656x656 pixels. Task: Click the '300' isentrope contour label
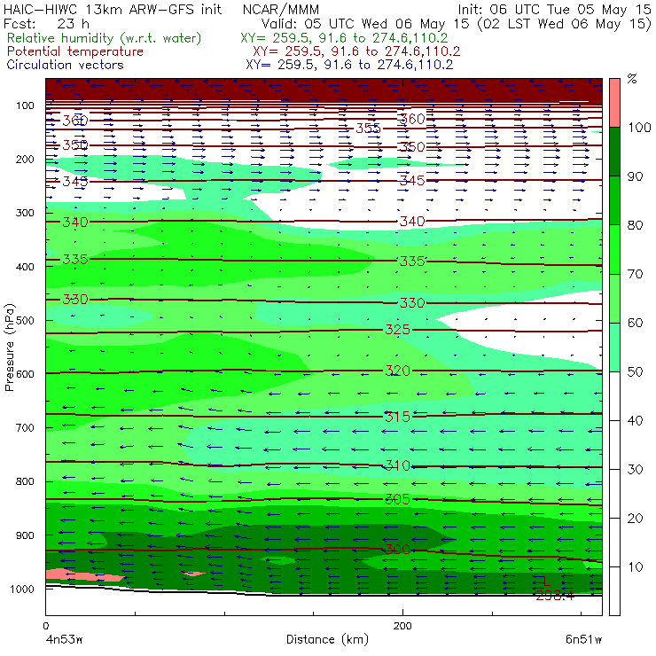[x=397, y=550]
